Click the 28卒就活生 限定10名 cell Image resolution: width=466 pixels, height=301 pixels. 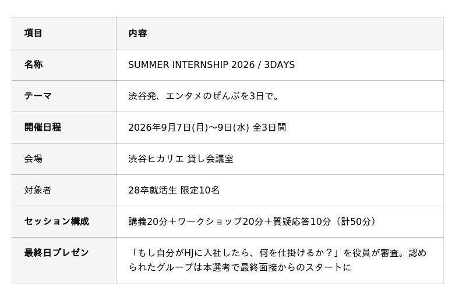coord(174,191)
